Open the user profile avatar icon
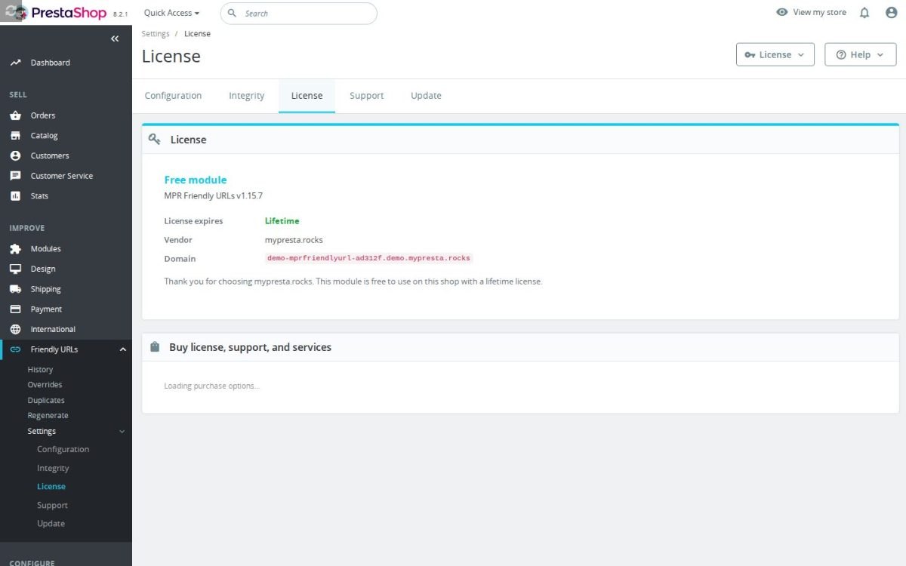 (x=891, y=13)
